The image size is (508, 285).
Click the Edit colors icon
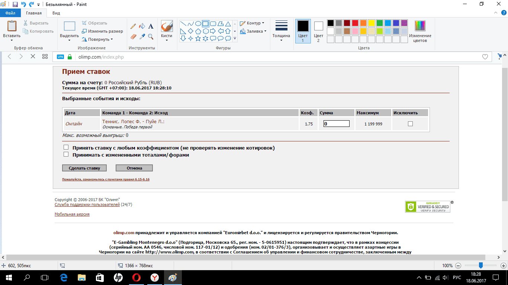420,26
